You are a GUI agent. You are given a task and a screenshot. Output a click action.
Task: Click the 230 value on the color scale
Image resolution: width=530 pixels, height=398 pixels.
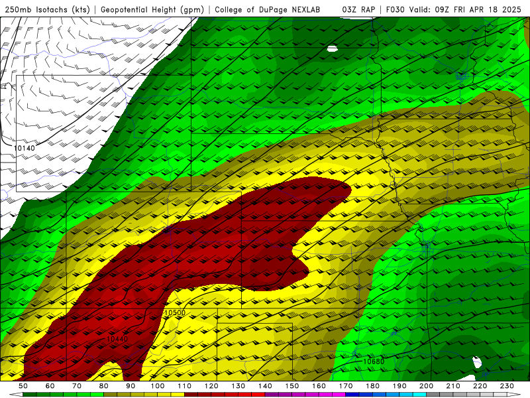[x=507, y=386]
